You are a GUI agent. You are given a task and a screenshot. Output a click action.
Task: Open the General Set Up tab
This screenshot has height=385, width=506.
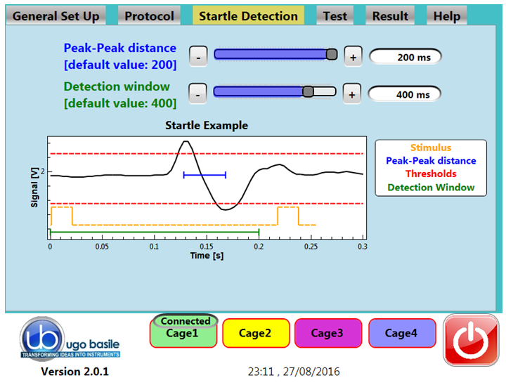coord(56,16)
